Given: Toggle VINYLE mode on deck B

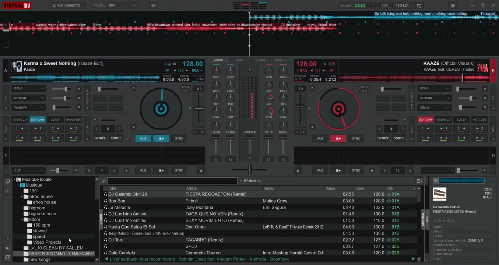Looking at the screenshot, I should click(x=364, y=87).
